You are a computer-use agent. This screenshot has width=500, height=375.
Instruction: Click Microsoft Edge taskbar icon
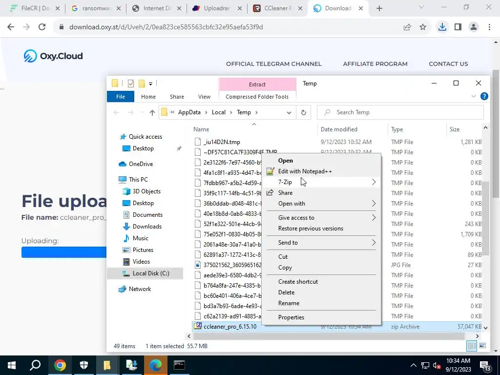[x=156, y=365]
